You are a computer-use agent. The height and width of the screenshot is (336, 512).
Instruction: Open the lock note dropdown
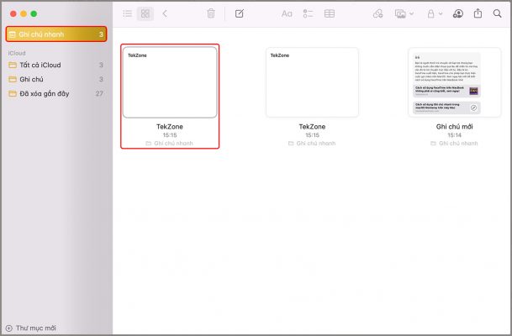pos(434,13)
